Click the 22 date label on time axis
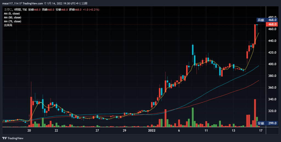Screen dimensions: 281x142 pyautogui.click(x=56, y=131)
